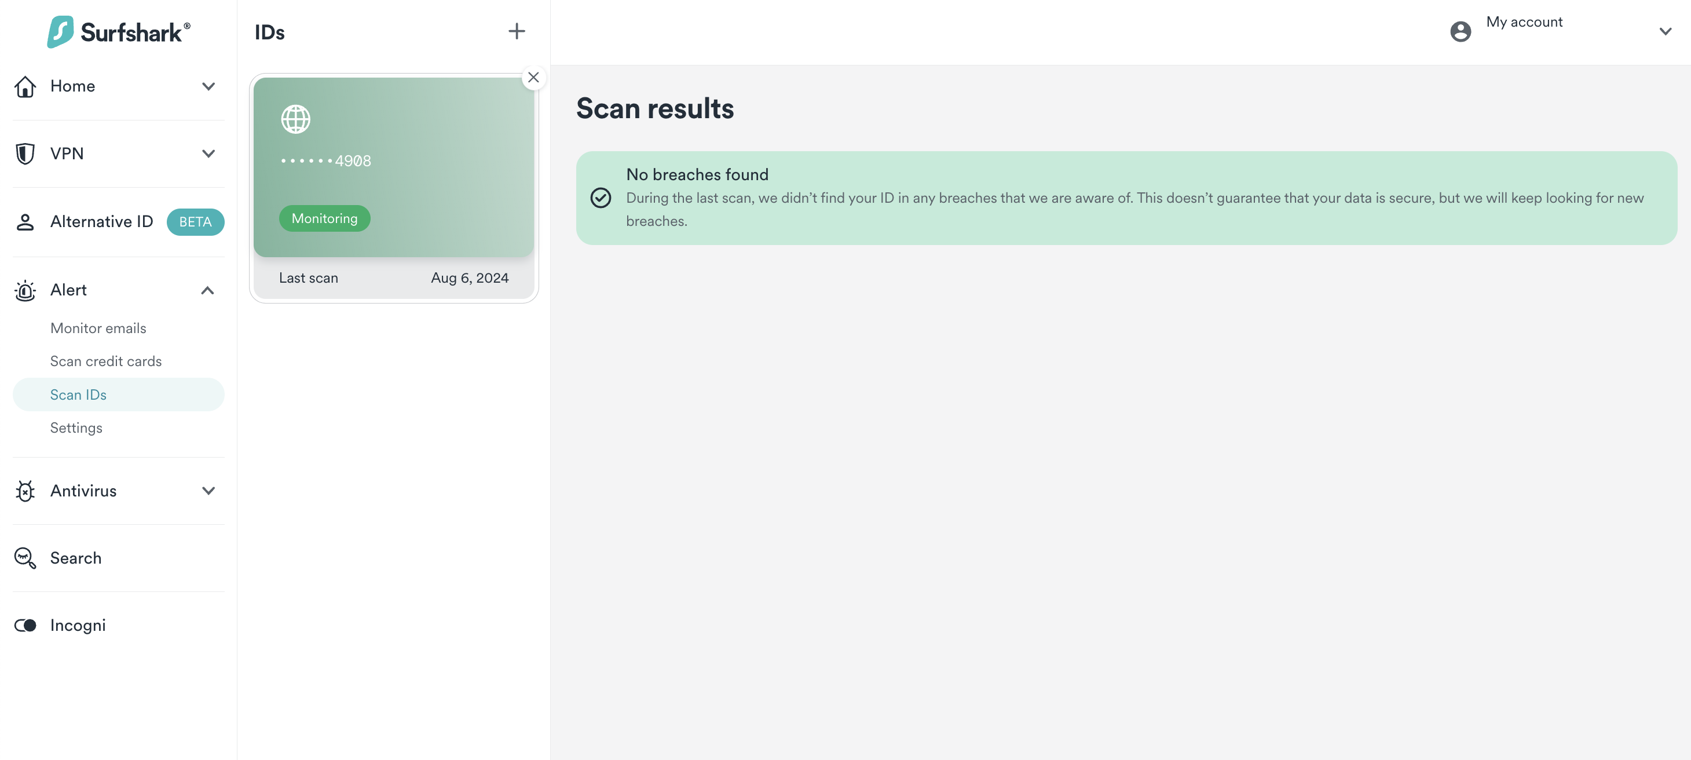Click the Alert siren icon
Image resolution: width=1691 pixels, height=760 pixels.
coord(25,290)
